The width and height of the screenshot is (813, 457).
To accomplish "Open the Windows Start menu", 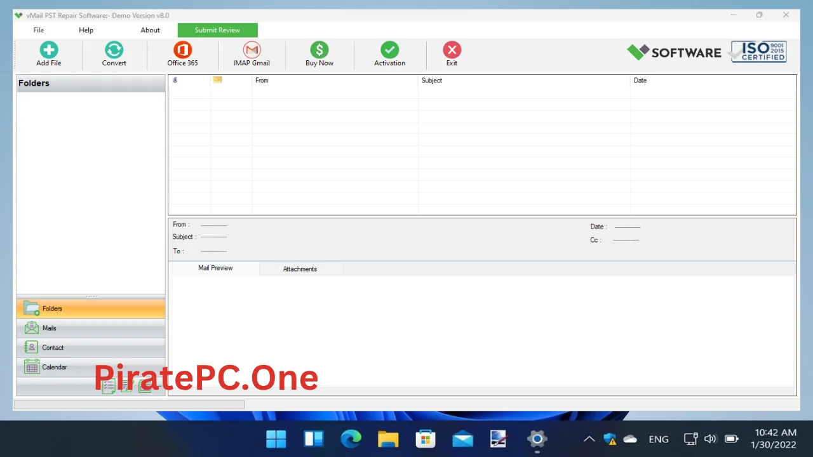I will pos(276,439).
